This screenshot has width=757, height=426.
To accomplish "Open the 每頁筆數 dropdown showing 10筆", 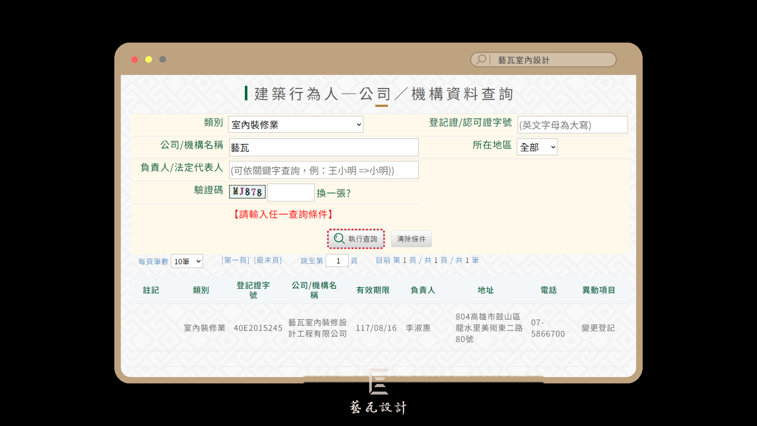I will pyautogui.click(x=187, y=261).
